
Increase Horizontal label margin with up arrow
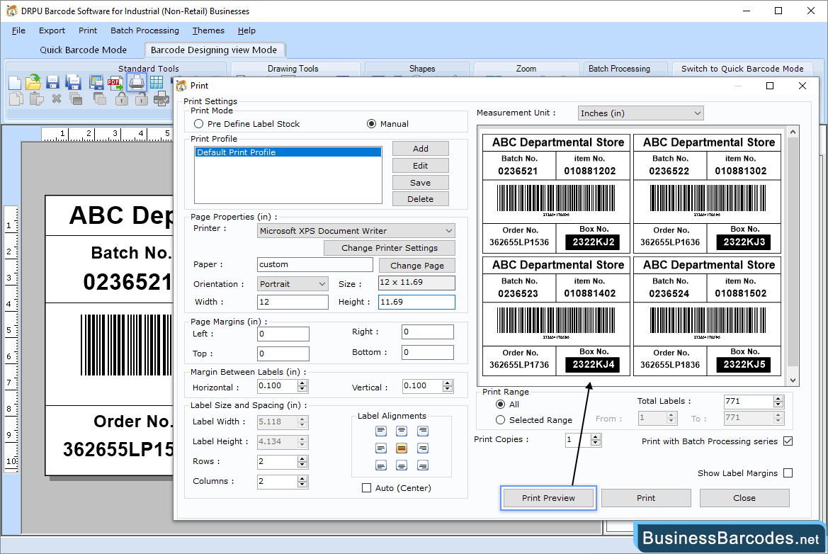pyautogui.click(x=302, y=383)
